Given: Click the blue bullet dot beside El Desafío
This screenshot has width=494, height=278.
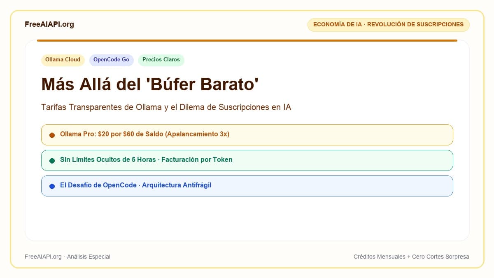Looking at the screenshot, I should (x=52, y=186).
